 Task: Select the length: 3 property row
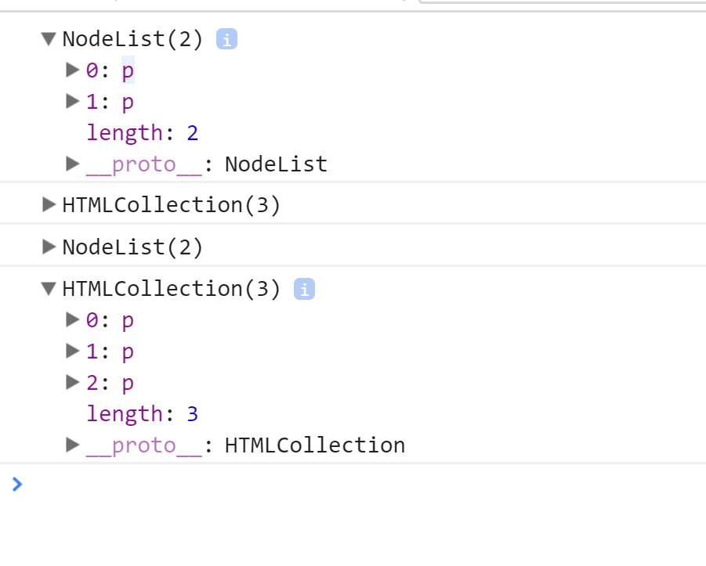(x=141, y=413)
